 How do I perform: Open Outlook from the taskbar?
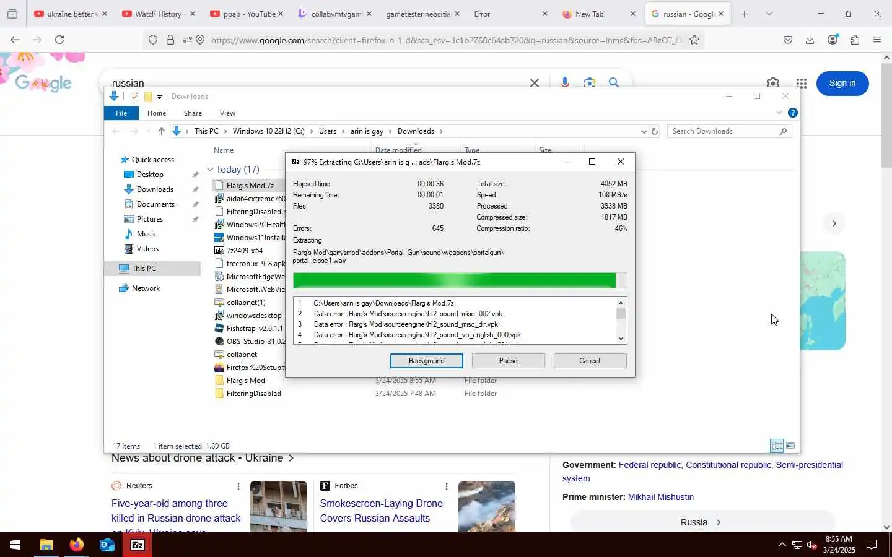point(107,545)
